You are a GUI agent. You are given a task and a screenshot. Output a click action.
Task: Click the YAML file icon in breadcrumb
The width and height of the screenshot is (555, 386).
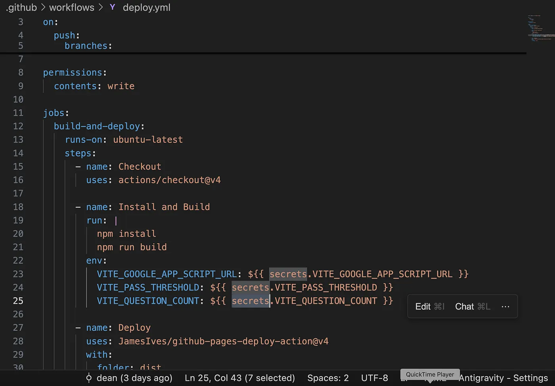113,7
